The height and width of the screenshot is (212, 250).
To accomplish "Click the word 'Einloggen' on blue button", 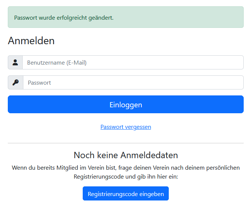I will click(x=125, y=105).
